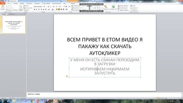
Task: Open Quick Styles (Экспресс-стили) gallery
Action: [x=113, y=8]
